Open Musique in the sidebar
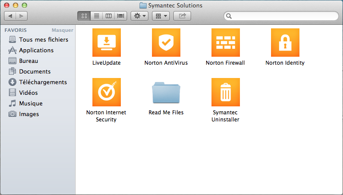 click(25, 103)
